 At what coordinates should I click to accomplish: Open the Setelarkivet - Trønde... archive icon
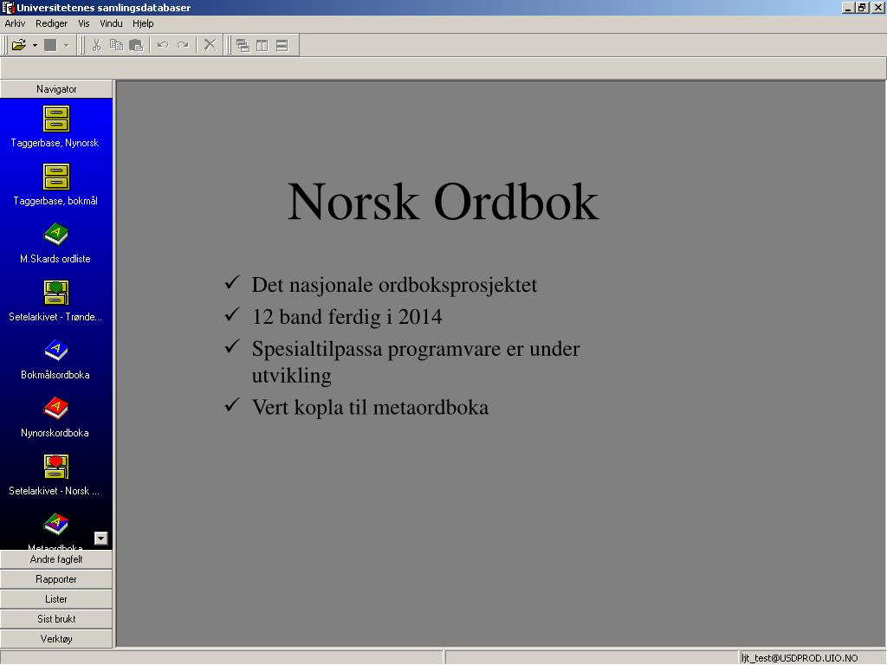coord(56,293)
